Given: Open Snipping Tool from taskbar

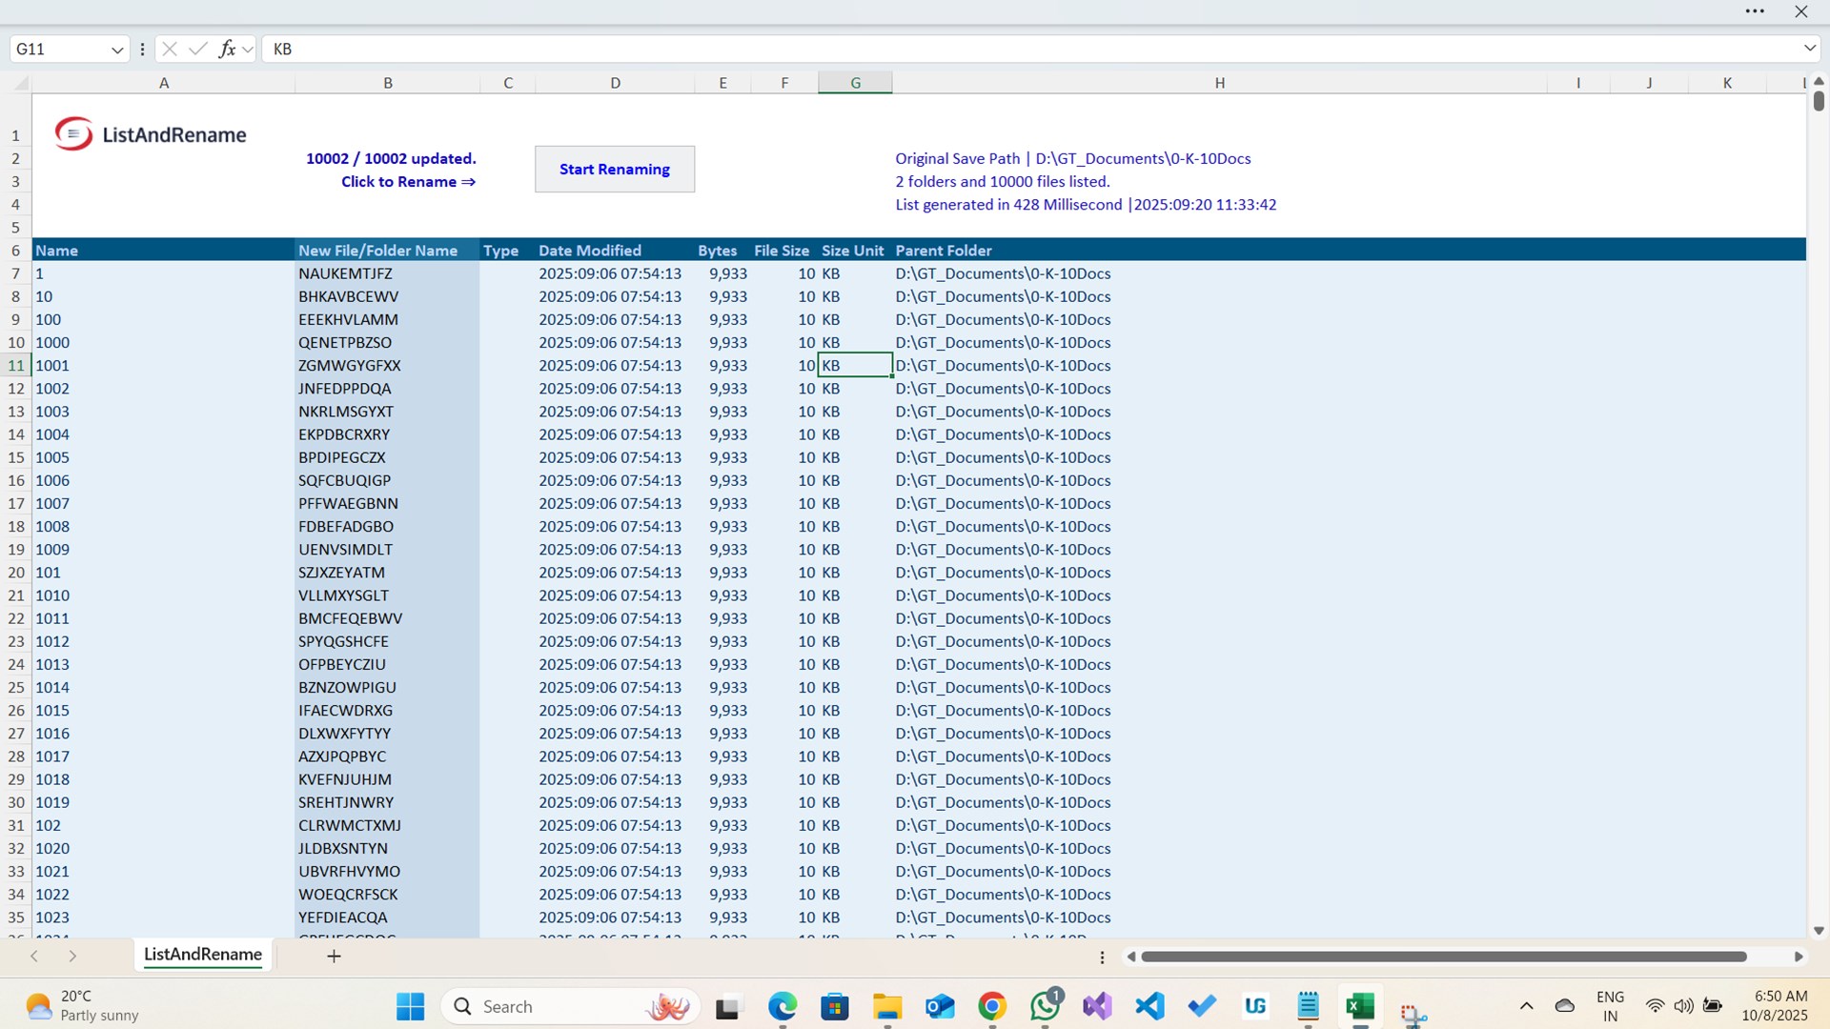Looking at the screenshot, I should pos(1413,1014).
